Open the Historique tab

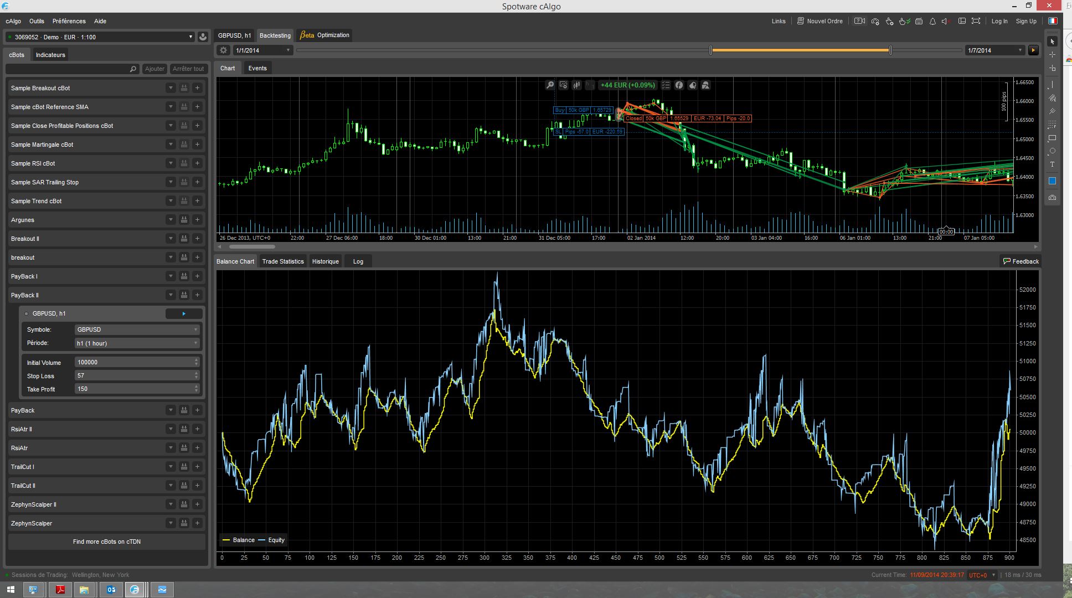click(326, 261)
